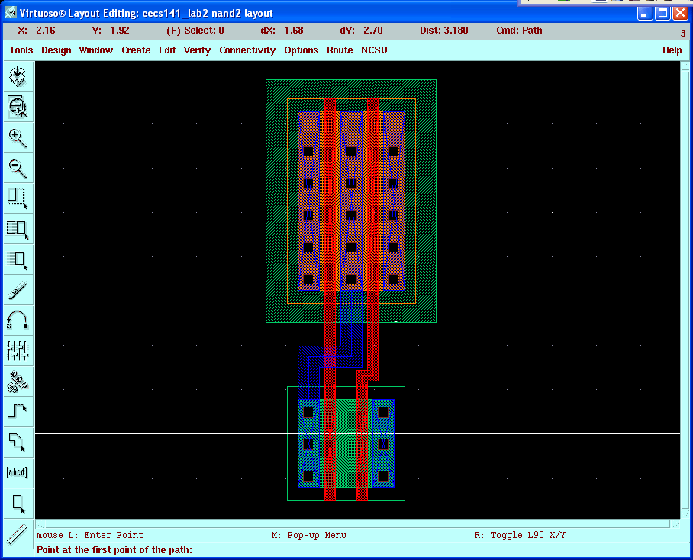Click the Save design icon
This screenshot has width=693, height=560.
(18, 76)
